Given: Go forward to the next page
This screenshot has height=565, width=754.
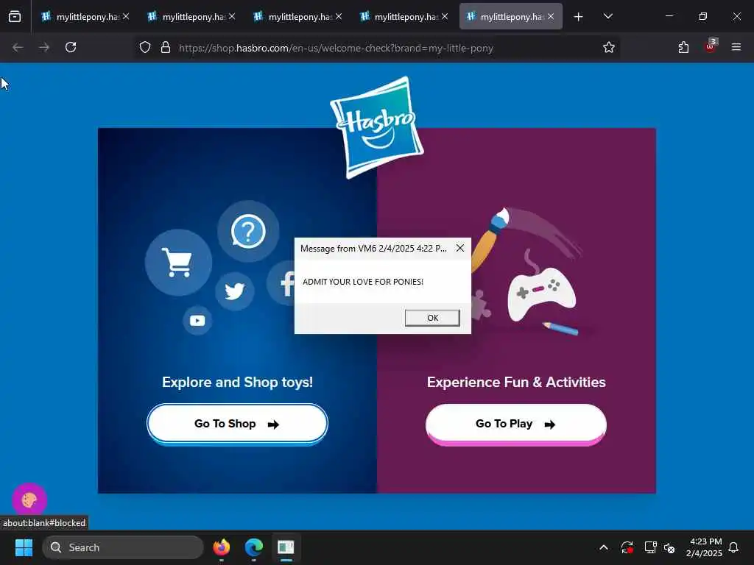Looking at the screenshot, I should pos(43,47).
